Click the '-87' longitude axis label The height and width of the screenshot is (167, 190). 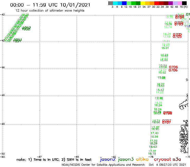pos(39,157)
